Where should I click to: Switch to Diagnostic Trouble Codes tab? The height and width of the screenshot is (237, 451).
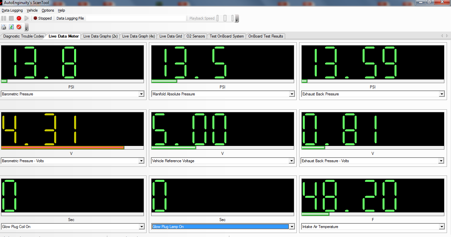click(24, 36)
